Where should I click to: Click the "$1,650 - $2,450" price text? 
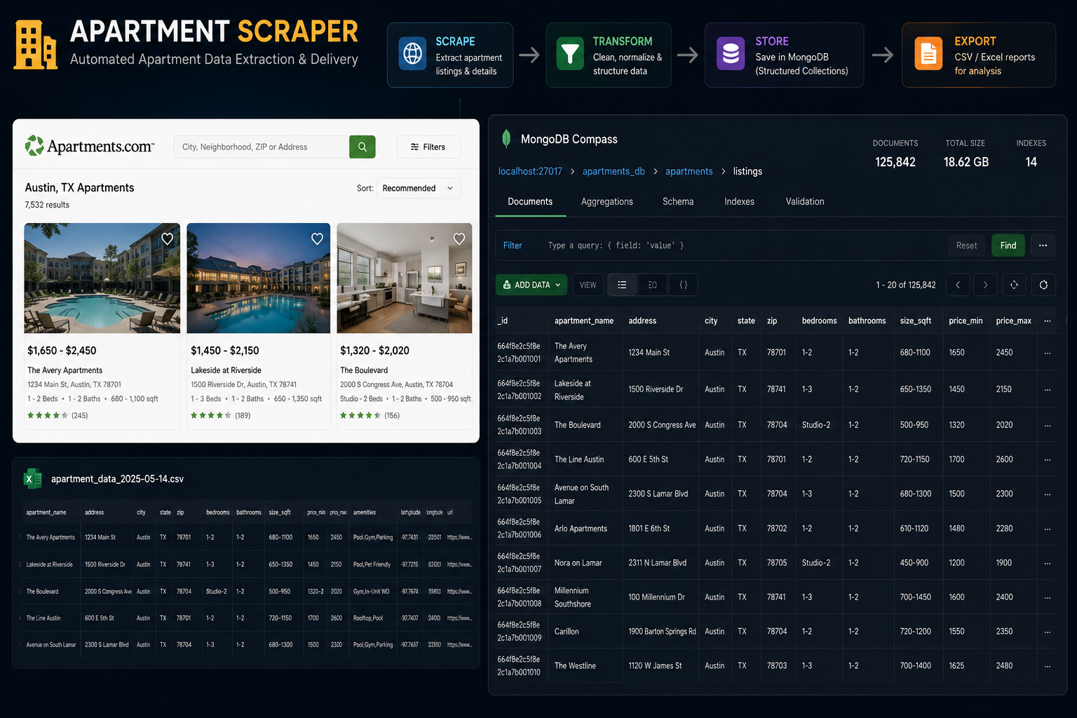pyautogui.click(x=62, y=351)
